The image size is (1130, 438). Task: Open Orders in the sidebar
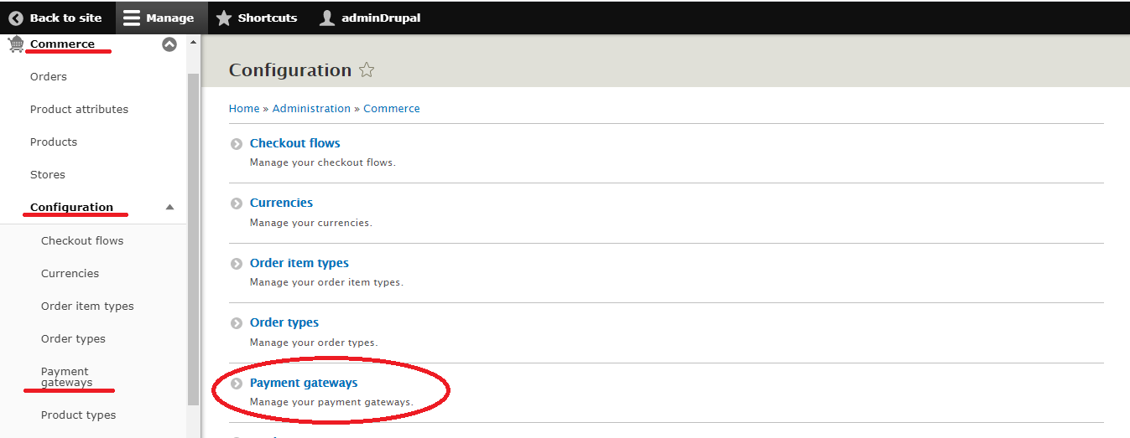tap(49, 76)
